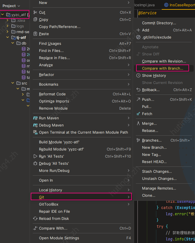Click the Debug 'All Tests' bug icon
The image size is (195, 243).
[x=35, y=163]
